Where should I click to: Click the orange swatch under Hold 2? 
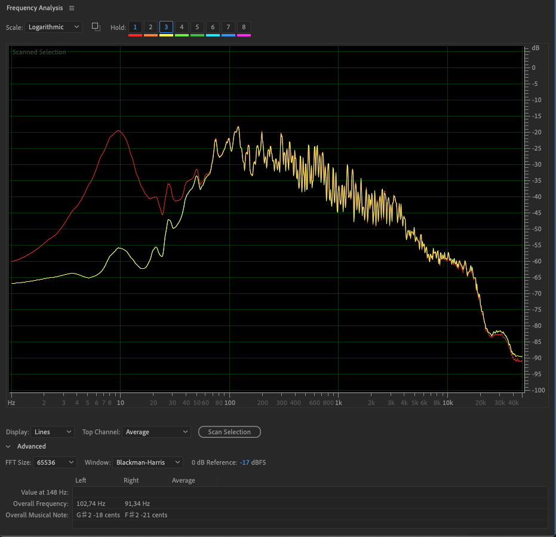150,35
